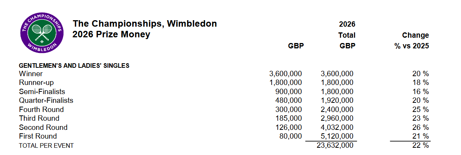Click the 'Total Per Event' label
461x155 pixels.
click(x=46, y=145)
